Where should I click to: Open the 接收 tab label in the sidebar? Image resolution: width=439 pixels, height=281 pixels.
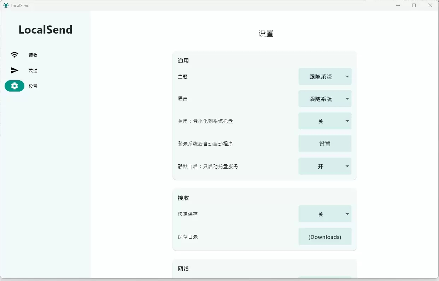pyautogui.click(x=33, y=55)
